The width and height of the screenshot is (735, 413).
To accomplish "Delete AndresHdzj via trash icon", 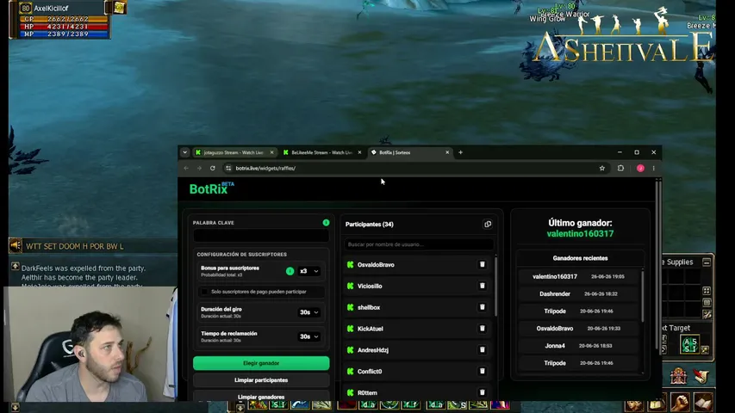I will [482, 350].
